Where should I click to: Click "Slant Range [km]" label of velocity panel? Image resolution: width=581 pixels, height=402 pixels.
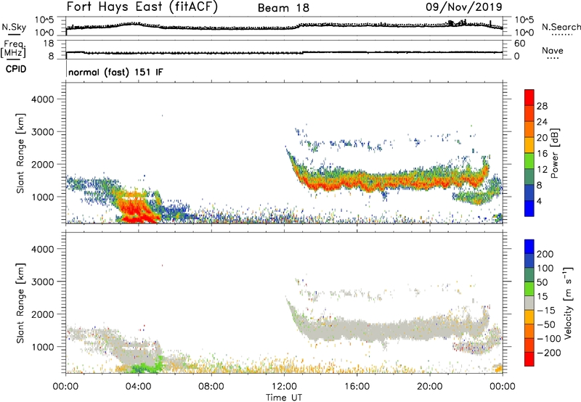20,303
